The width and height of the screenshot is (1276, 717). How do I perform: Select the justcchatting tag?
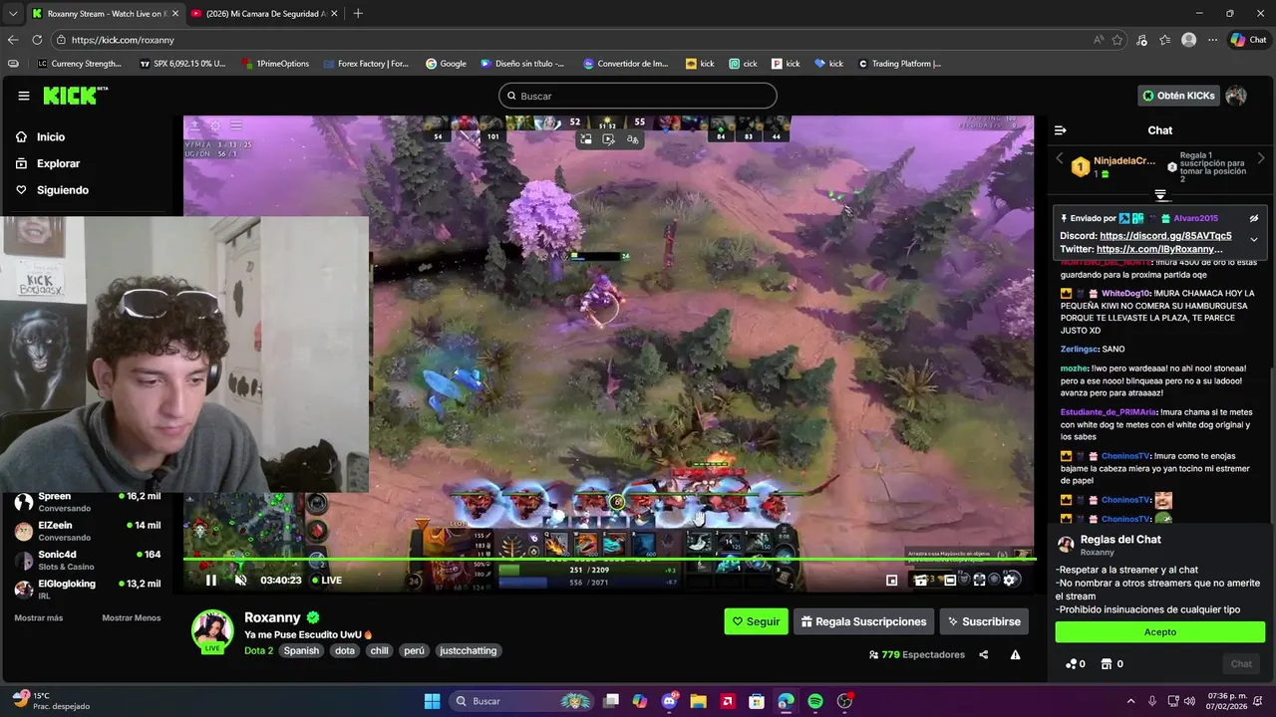468,650
